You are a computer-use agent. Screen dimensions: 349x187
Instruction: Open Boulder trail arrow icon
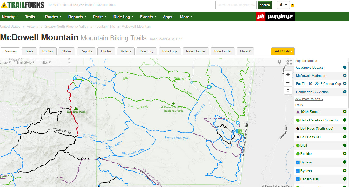click(x=345, y=154)
